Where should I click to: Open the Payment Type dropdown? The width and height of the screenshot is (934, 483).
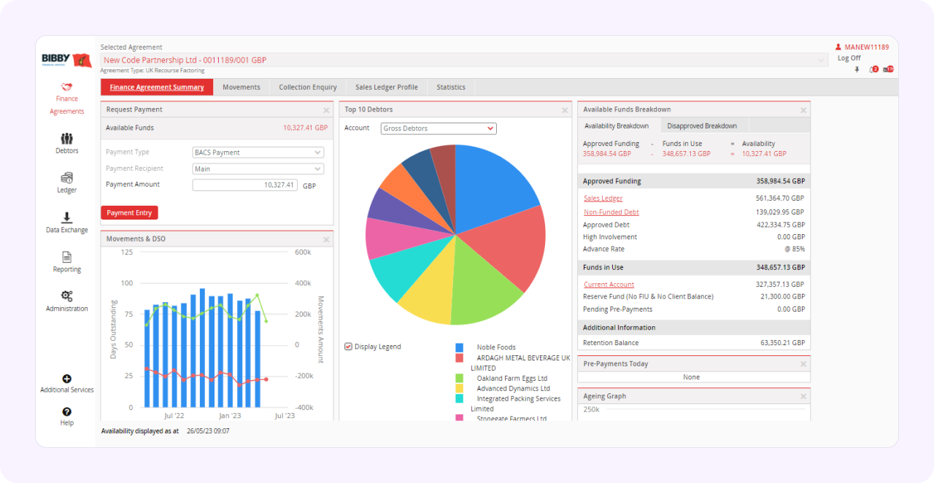[x=258, y=152]
